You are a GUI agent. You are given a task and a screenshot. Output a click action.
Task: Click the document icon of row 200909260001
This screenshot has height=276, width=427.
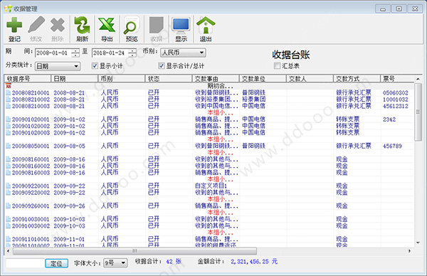coord(8,206)
